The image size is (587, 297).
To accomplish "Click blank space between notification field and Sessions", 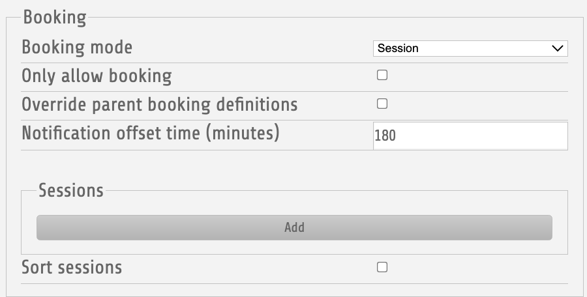I will tap(294, 167).
